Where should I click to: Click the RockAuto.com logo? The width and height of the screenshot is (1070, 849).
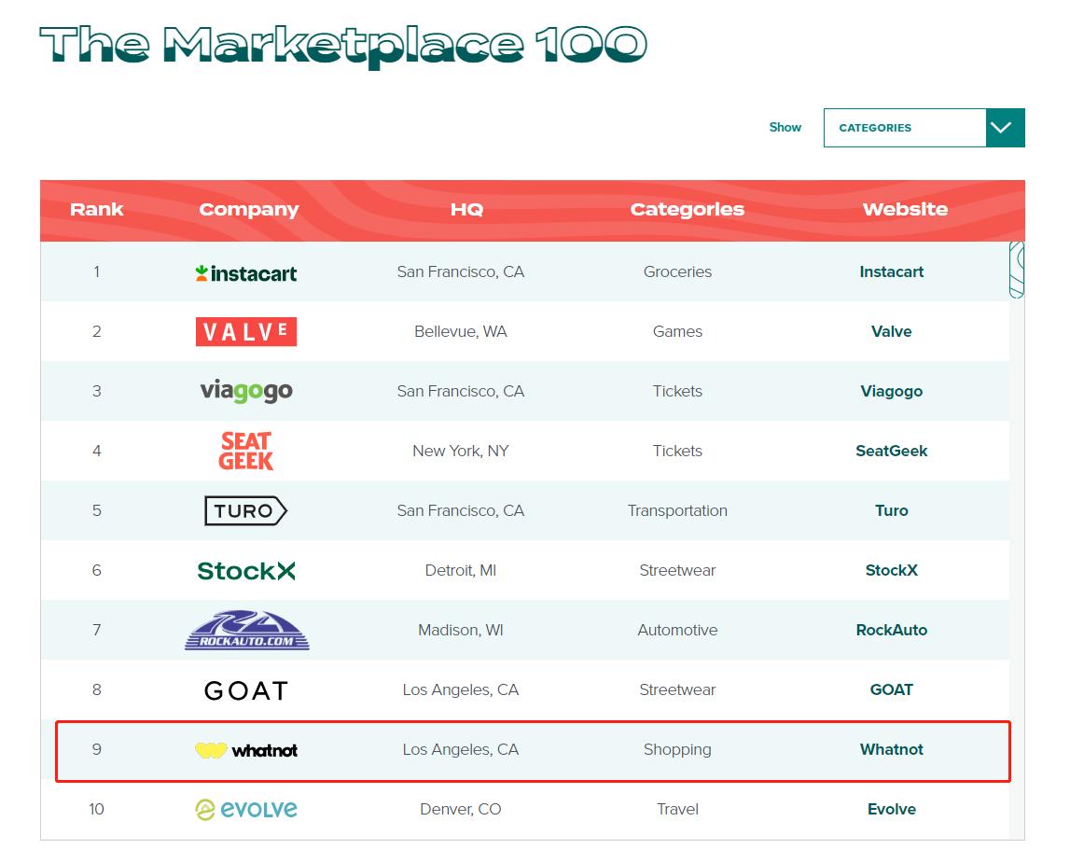click(246, 631)
